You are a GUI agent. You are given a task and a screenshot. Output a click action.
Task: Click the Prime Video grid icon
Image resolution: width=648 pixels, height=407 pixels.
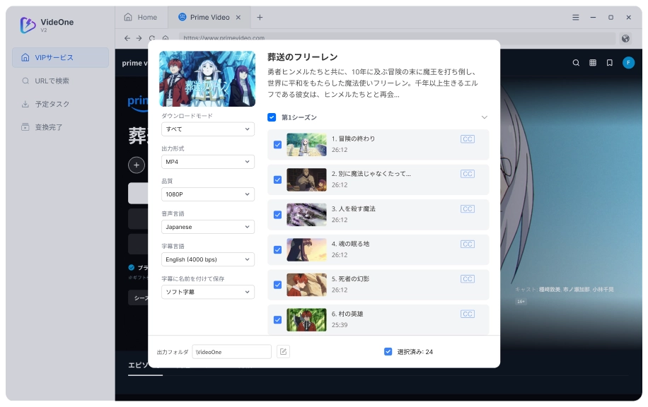[593, 63]
